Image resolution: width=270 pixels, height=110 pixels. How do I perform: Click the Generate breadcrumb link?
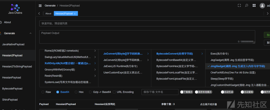coord(50,6)
